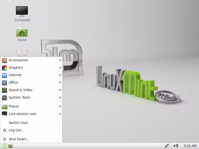Click the Linux Mint menu button in panel

(4, 146)
